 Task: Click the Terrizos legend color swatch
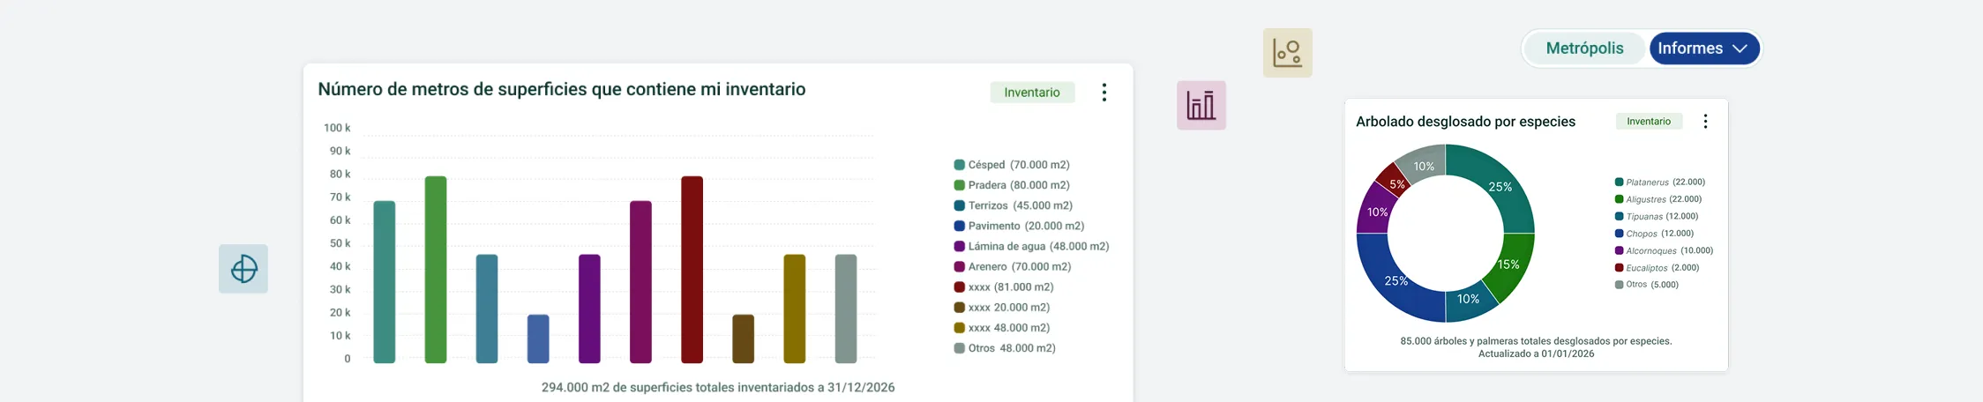click(x=959, y=205)
